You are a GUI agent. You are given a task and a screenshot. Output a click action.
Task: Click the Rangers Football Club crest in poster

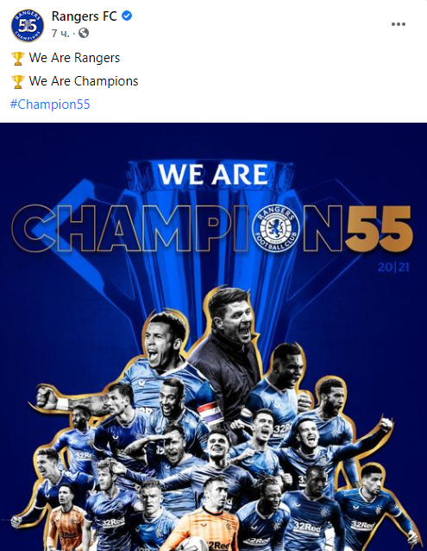[277, 228]
